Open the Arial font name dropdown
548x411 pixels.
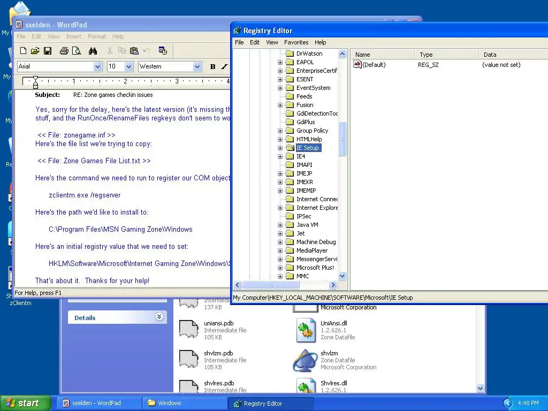point(97,66)
